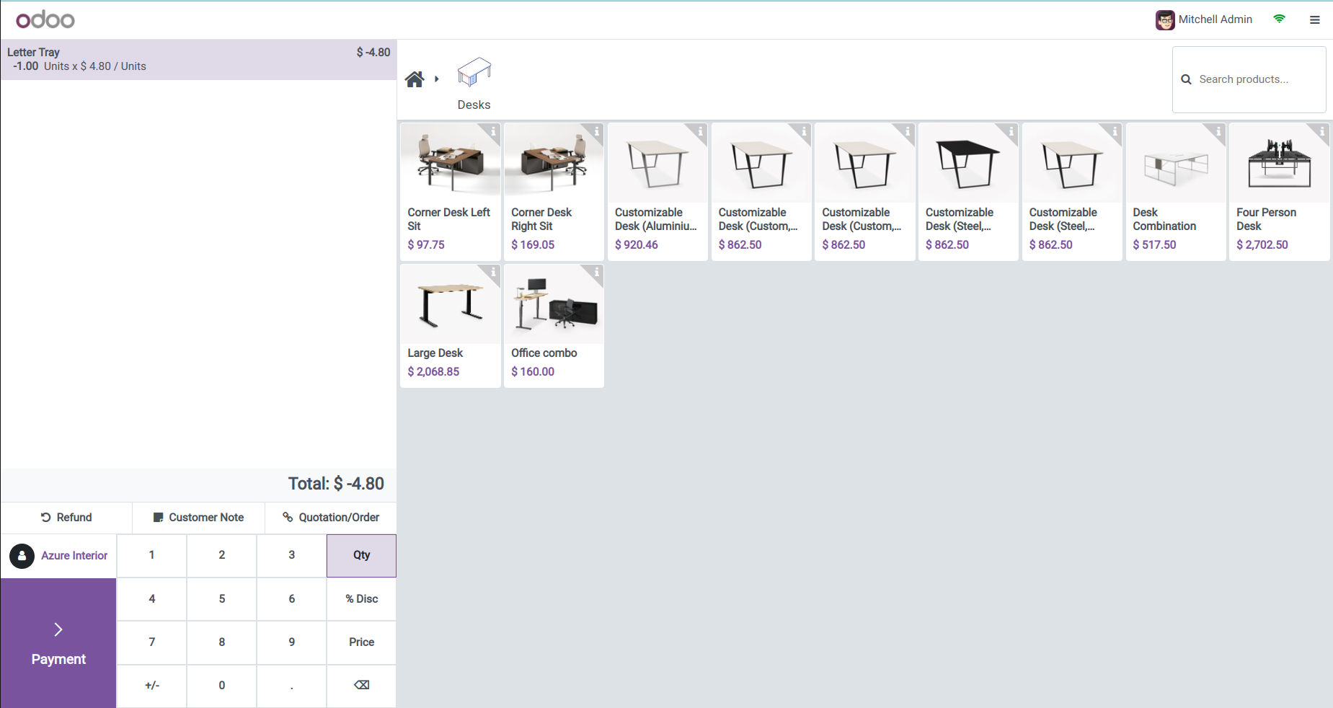Show info for Corner Desk Left Sit
The image size is (1333, 708).
pos(493,131)
